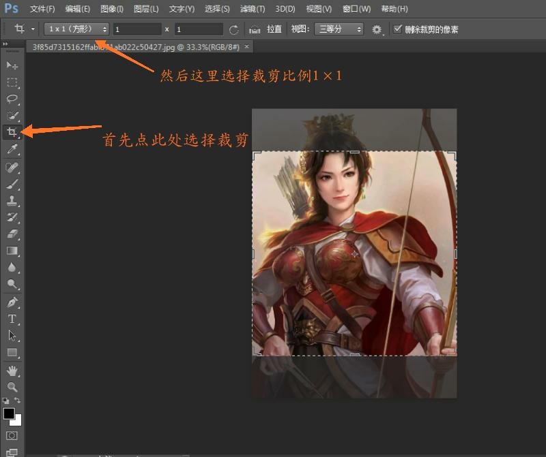Select the Crop tool in the toolbox
The image size is (546, 457).
coord(12,132)
